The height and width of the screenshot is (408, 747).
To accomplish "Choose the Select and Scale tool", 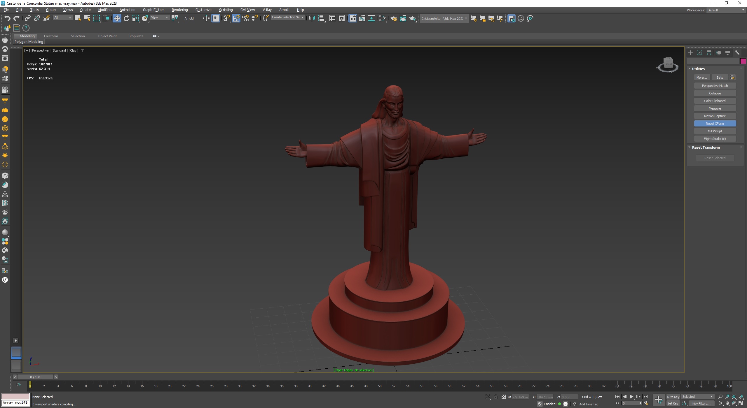I will pos(136,18).
